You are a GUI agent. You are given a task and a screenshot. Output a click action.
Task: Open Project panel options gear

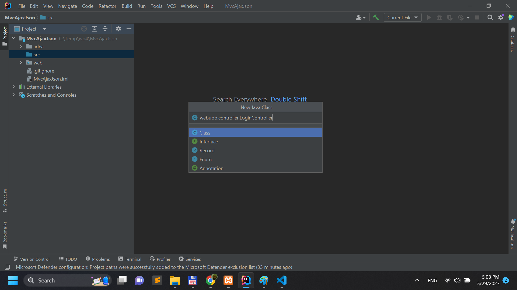118,29
